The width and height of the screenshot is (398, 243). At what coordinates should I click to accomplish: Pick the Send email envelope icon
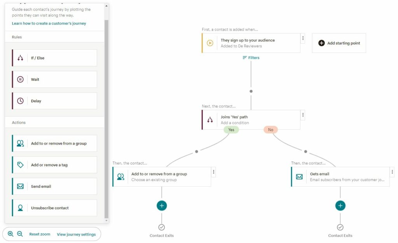[x=21, y=187]
